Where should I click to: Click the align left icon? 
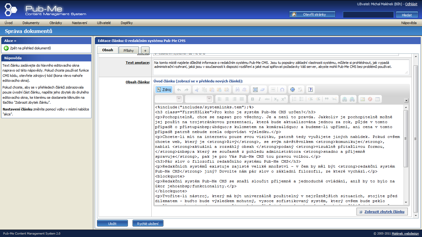(x=219, y=99)
